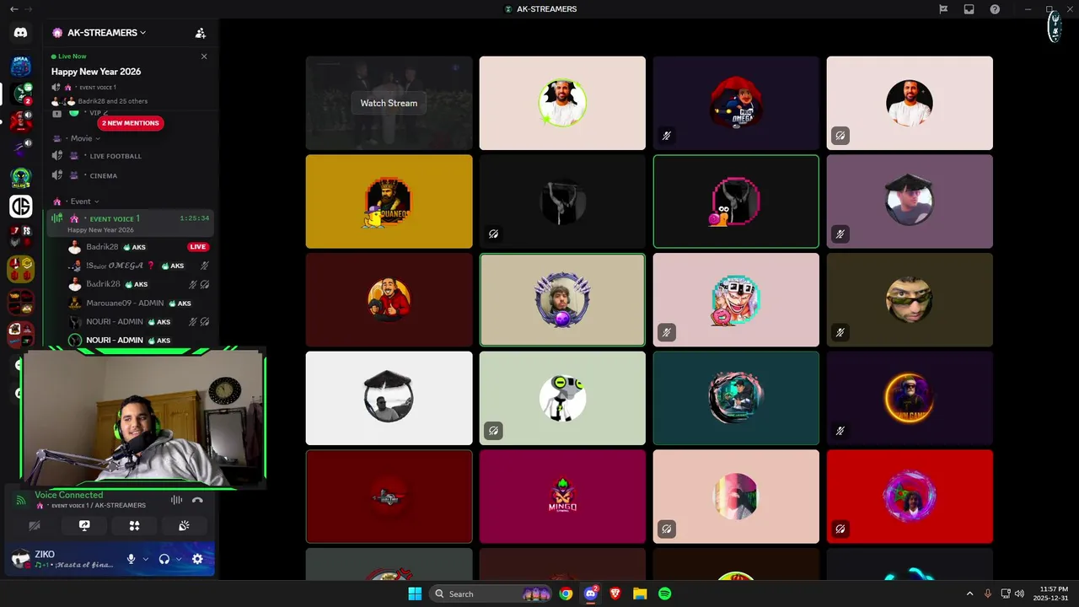Screen dimensions: 1079x607
Task: Open system volume speaker icon in tray
Action: click(x=1019, y=594)
